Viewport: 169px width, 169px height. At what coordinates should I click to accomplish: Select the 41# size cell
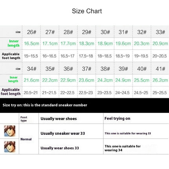click(160, 69)
